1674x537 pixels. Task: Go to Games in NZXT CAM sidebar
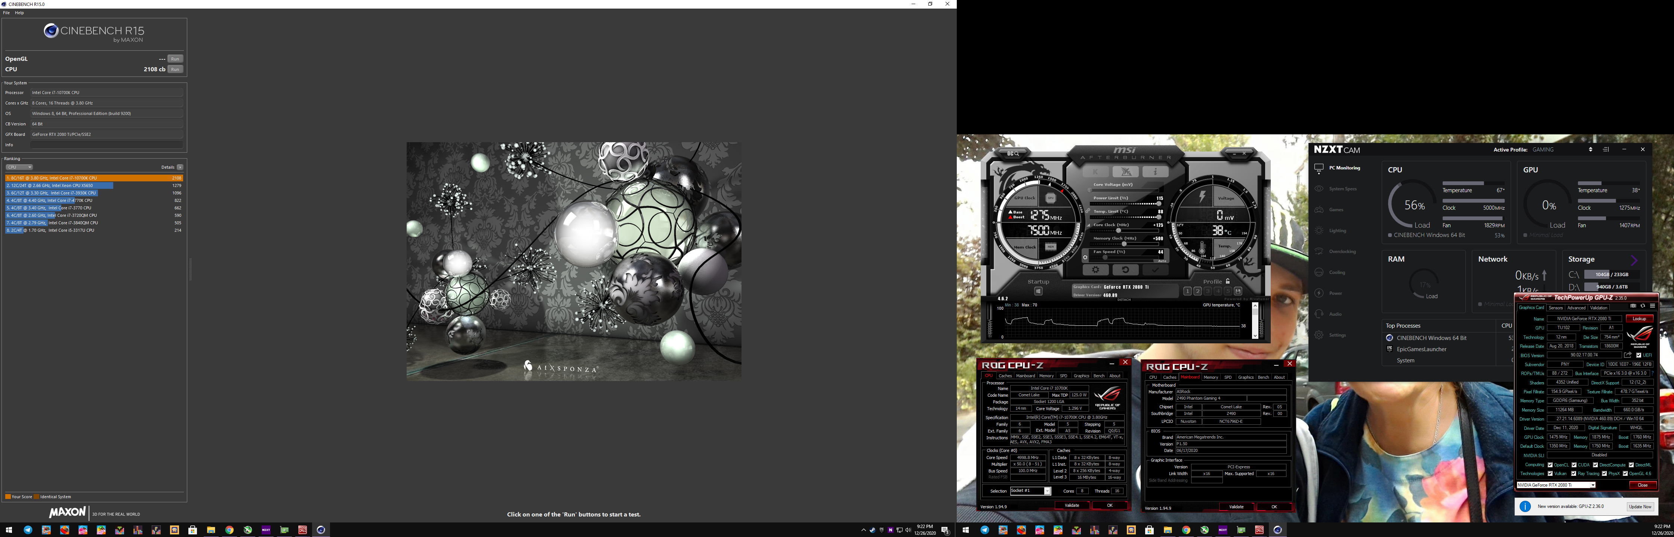pos(1328,209)
